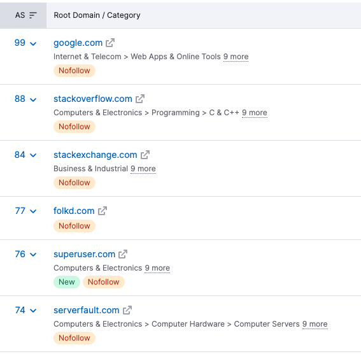The image size is (361, 354).
Task: Open folkd.com external link icon
Action: click(x=103, y=211)
